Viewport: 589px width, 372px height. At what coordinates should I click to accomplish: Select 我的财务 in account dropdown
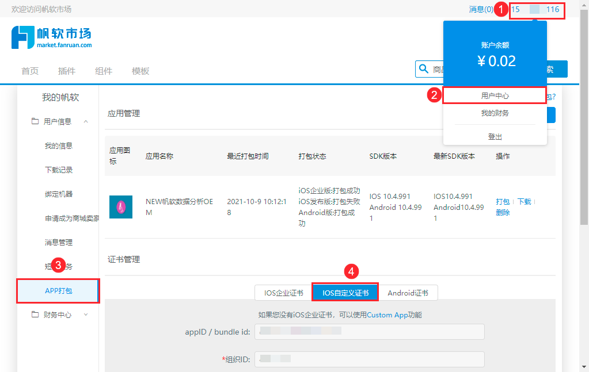click(495, 113)
